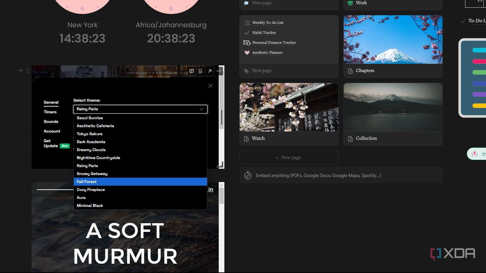
Task: Click the Personal Finance Tracker icon
Action: click(247, 43)
